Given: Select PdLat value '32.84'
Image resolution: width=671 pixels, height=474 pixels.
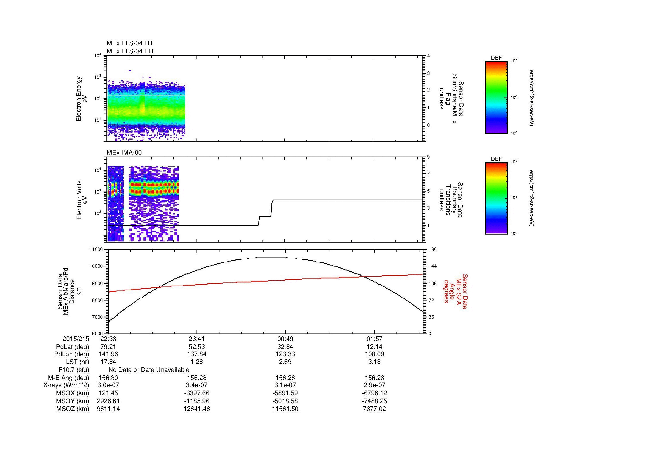Looking at the screenshot, I should pyautogui.click(x=285, y=347).
